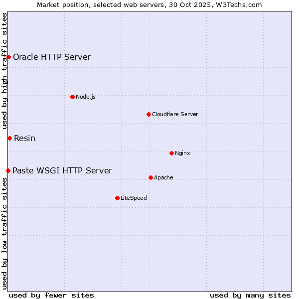Click the Market position chart title
Screen dimensions: 299x299
click(x=149, y=4)
